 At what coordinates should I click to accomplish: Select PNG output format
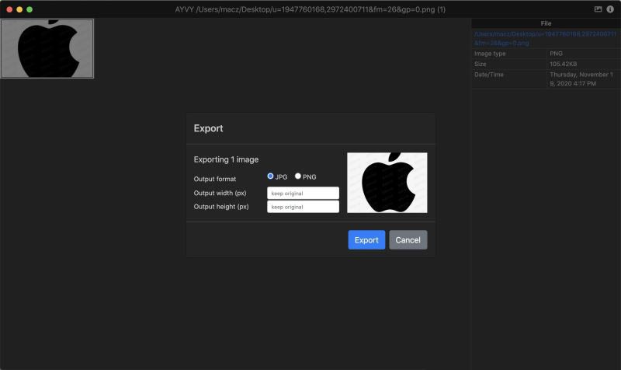click(298, 176)
